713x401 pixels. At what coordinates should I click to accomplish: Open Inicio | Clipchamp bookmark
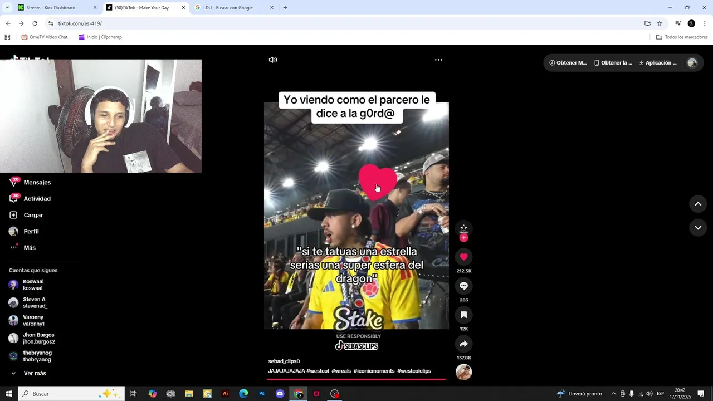point(100,37)
